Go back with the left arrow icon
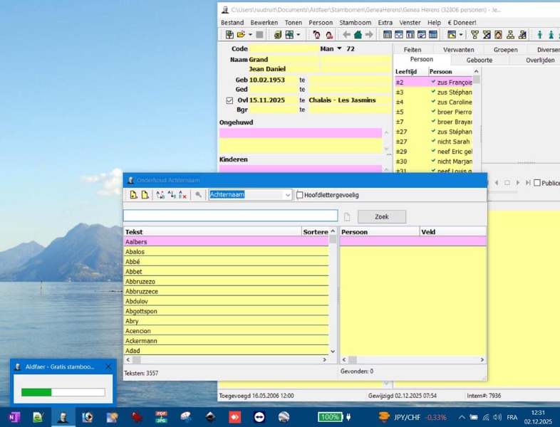The image size is (560, 427). (x=347, y=34)
